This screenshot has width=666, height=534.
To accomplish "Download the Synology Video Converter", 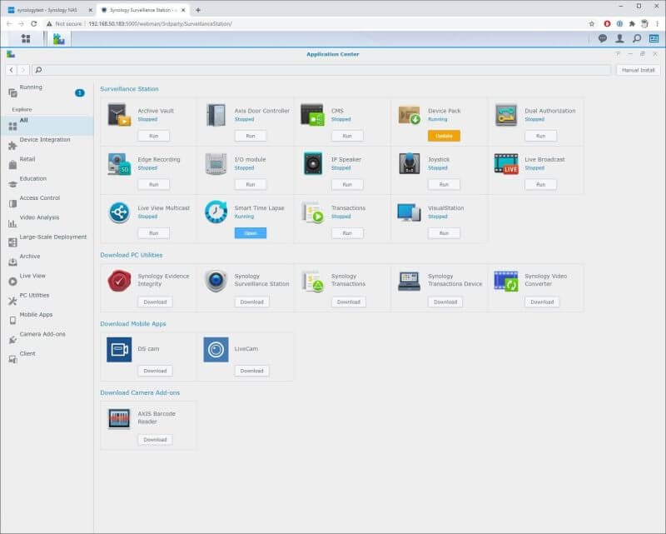I will [x=541, y=302].
